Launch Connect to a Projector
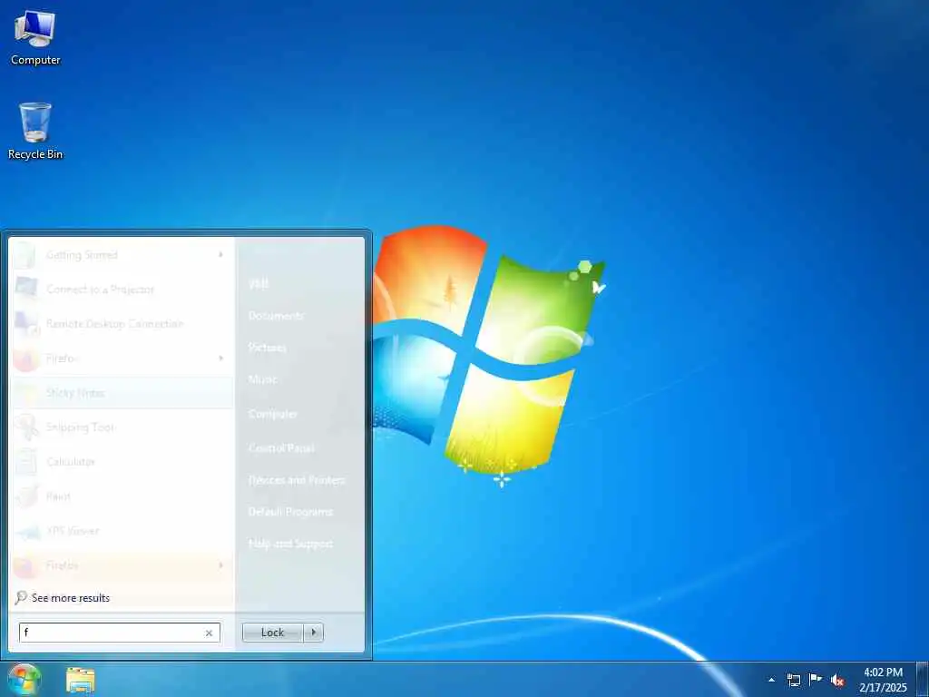The image size is (929, 697). tap(122, 290)
